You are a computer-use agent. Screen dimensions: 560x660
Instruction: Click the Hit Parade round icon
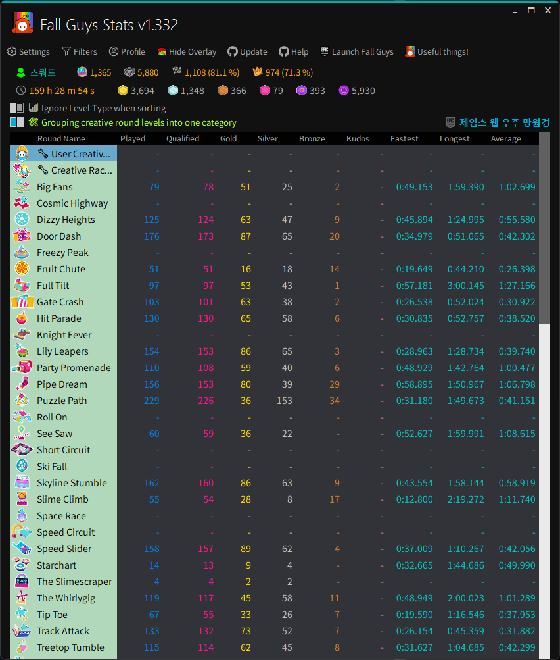(22, 318)
